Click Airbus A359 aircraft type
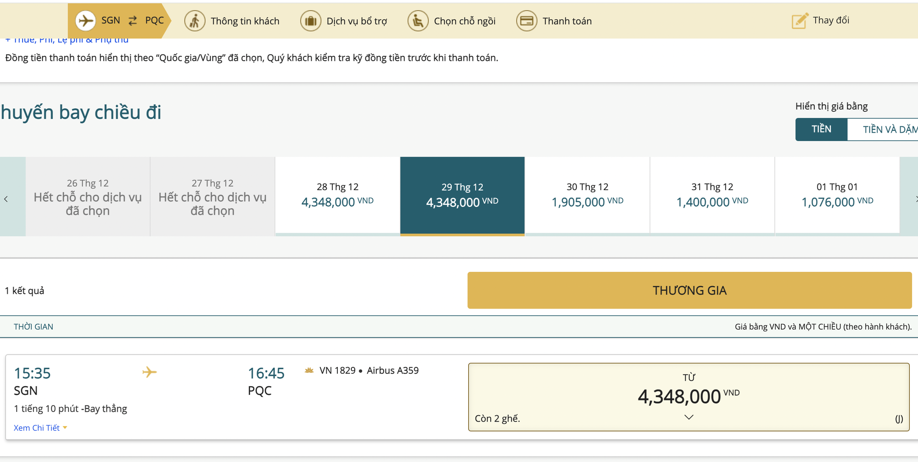 (392, 370)
